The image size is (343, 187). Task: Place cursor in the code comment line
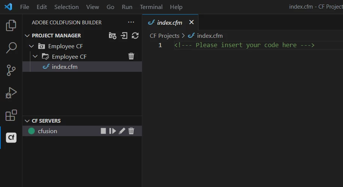pos(244,45)
